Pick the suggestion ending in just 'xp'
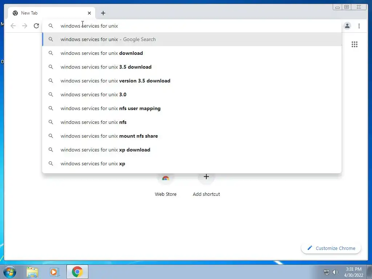This screenshot has width=372, height=279. (x=192, y=163)
